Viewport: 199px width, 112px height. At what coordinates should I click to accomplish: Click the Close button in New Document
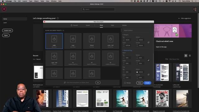(x=140, y=83)
